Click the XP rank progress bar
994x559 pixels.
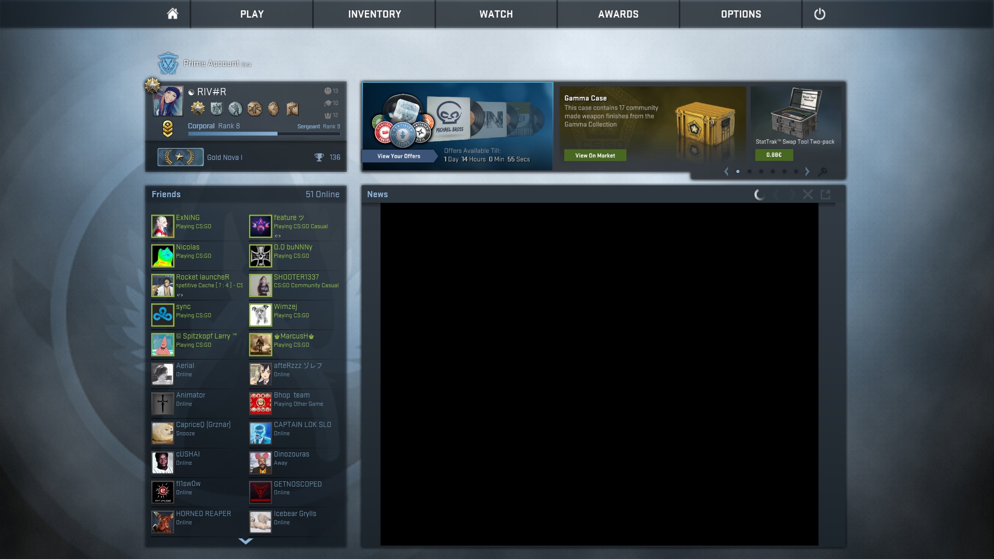coord(264,134)
